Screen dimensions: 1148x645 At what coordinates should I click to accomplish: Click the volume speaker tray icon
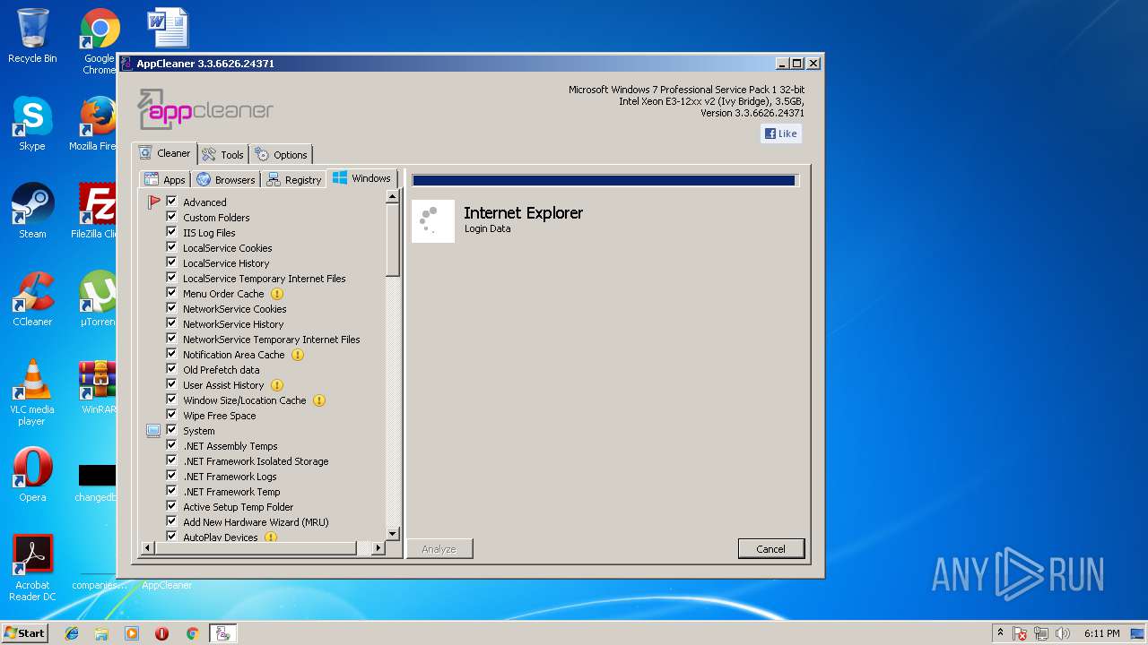click(x=1063, y=633)
